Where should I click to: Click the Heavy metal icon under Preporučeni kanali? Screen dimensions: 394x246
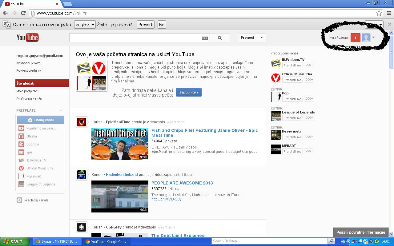pyautogui.click(x=276, y=135)
